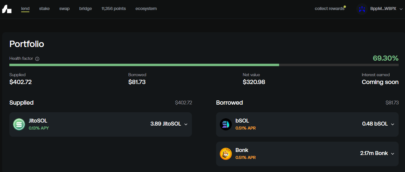Screen dimensions: 405x172
Task: Open the bridge tab
Action: pos(86,8)
